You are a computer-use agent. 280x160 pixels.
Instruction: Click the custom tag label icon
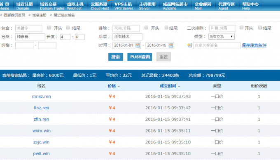click(x=189, y=45)
